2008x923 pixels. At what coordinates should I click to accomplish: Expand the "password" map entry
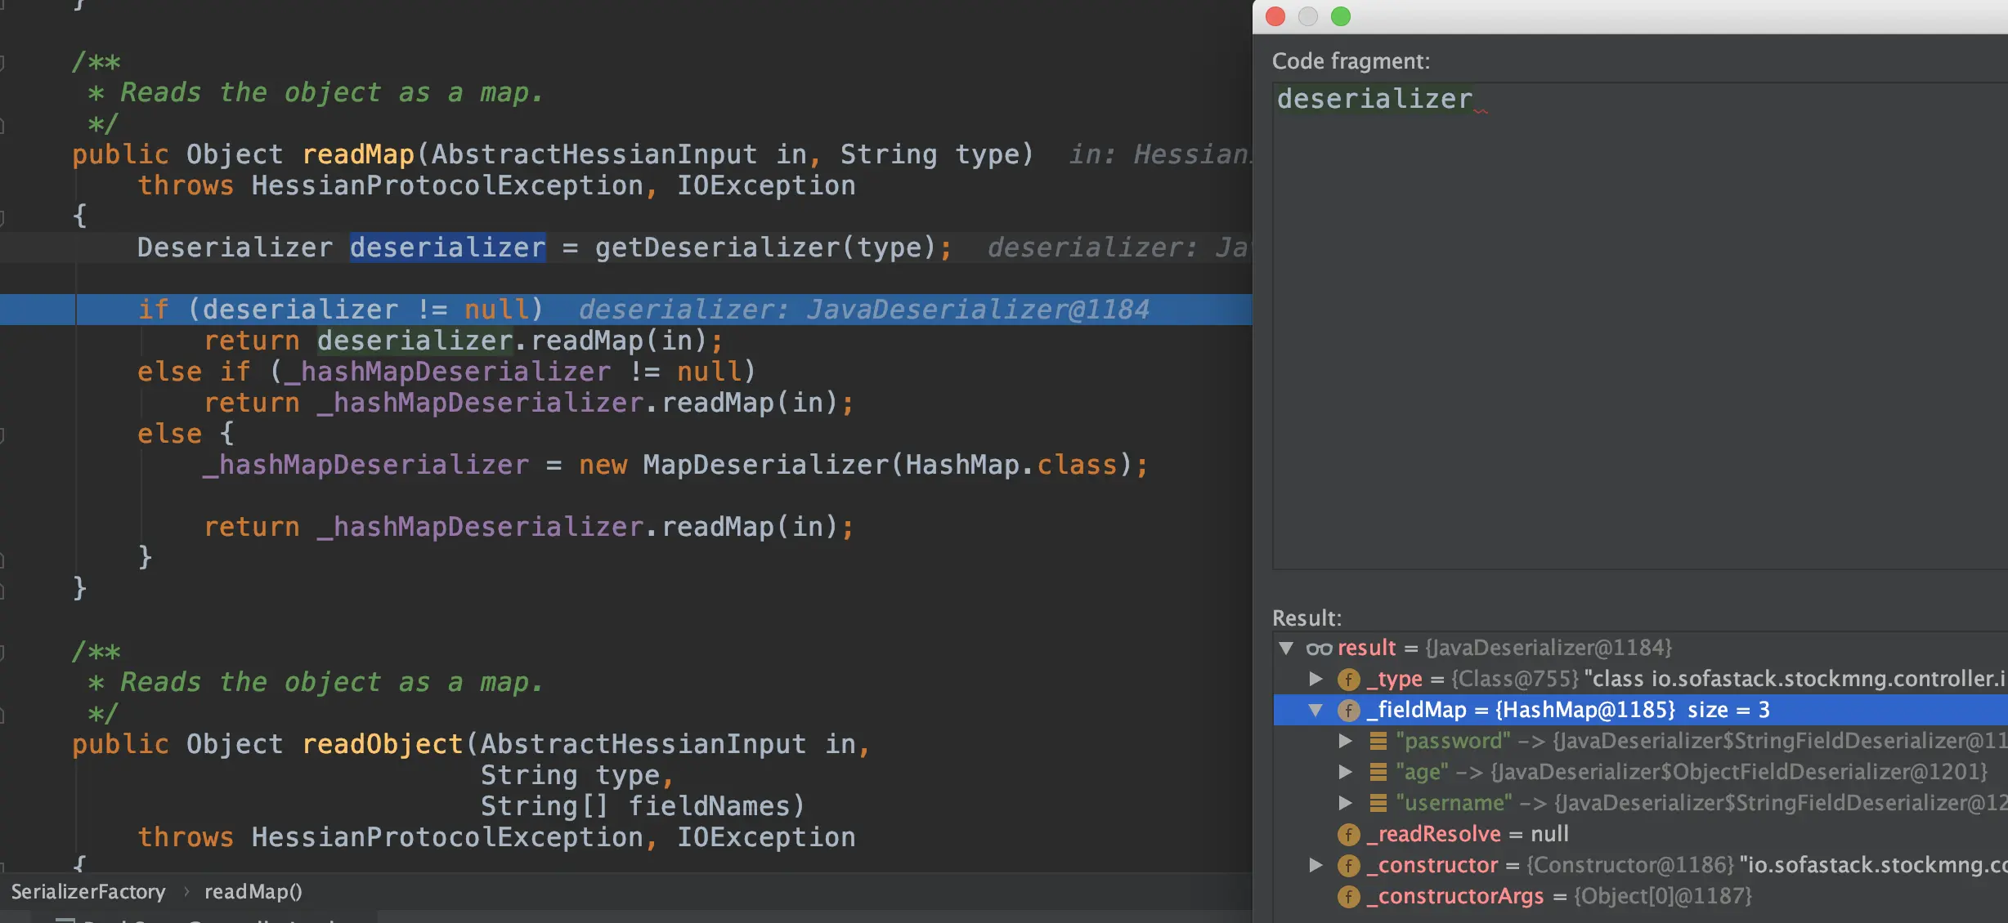pyautogui.click(x=1345, y=742)
